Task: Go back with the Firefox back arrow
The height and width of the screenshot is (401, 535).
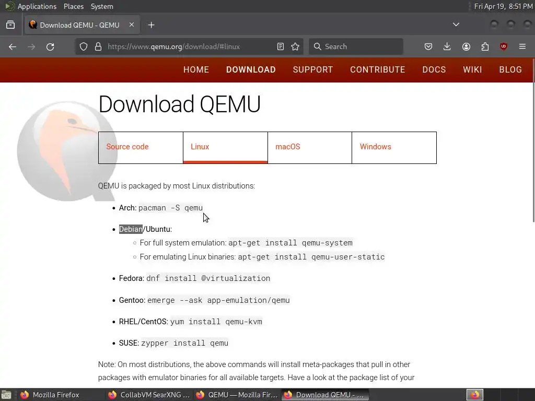Action: pyautogui.click(x=13, y=46)
